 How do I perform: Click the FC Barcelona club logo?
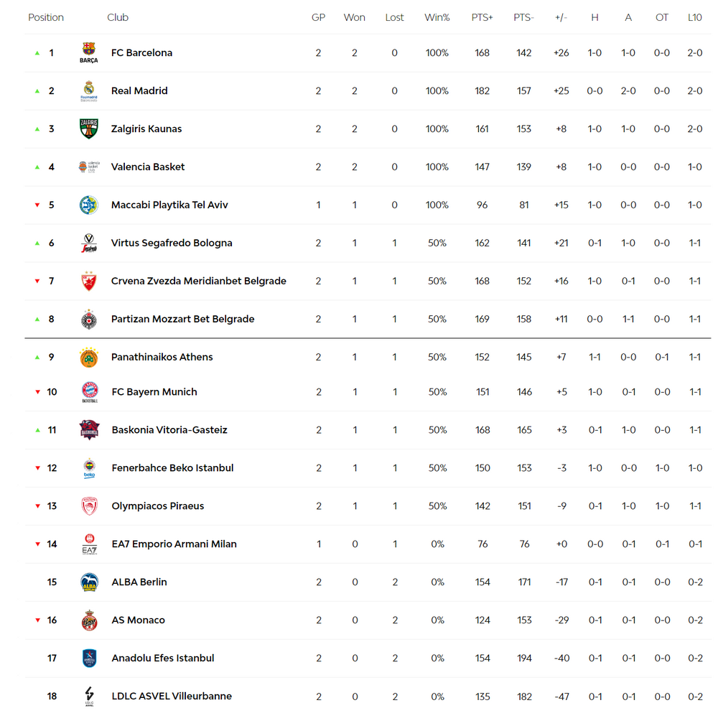[89, 52]
